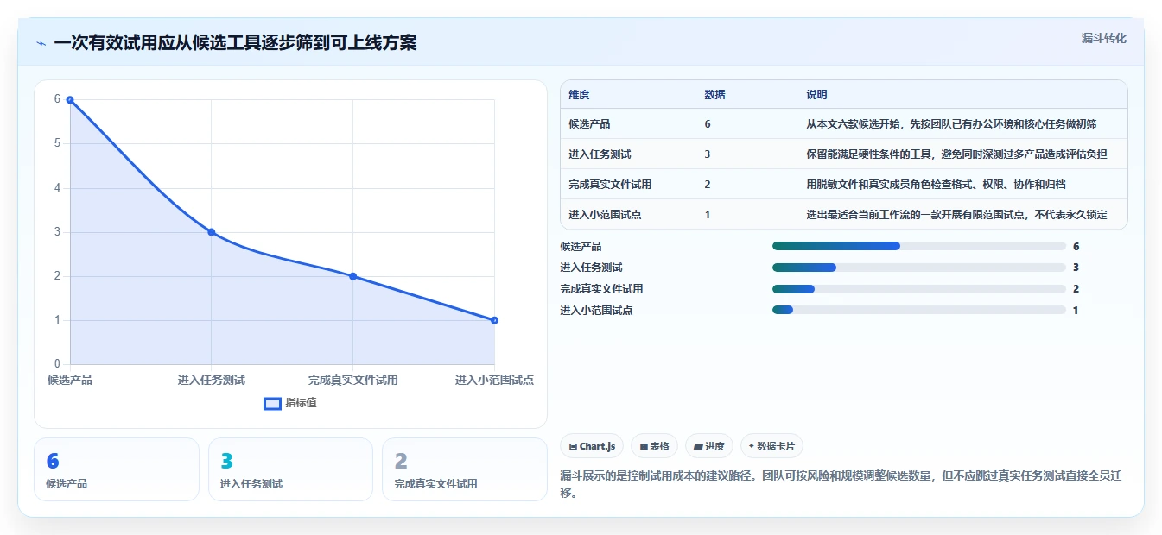Screen dimensions: 1162x535
Task: Click the table value 2 in 数据 column
Action: 708,185
